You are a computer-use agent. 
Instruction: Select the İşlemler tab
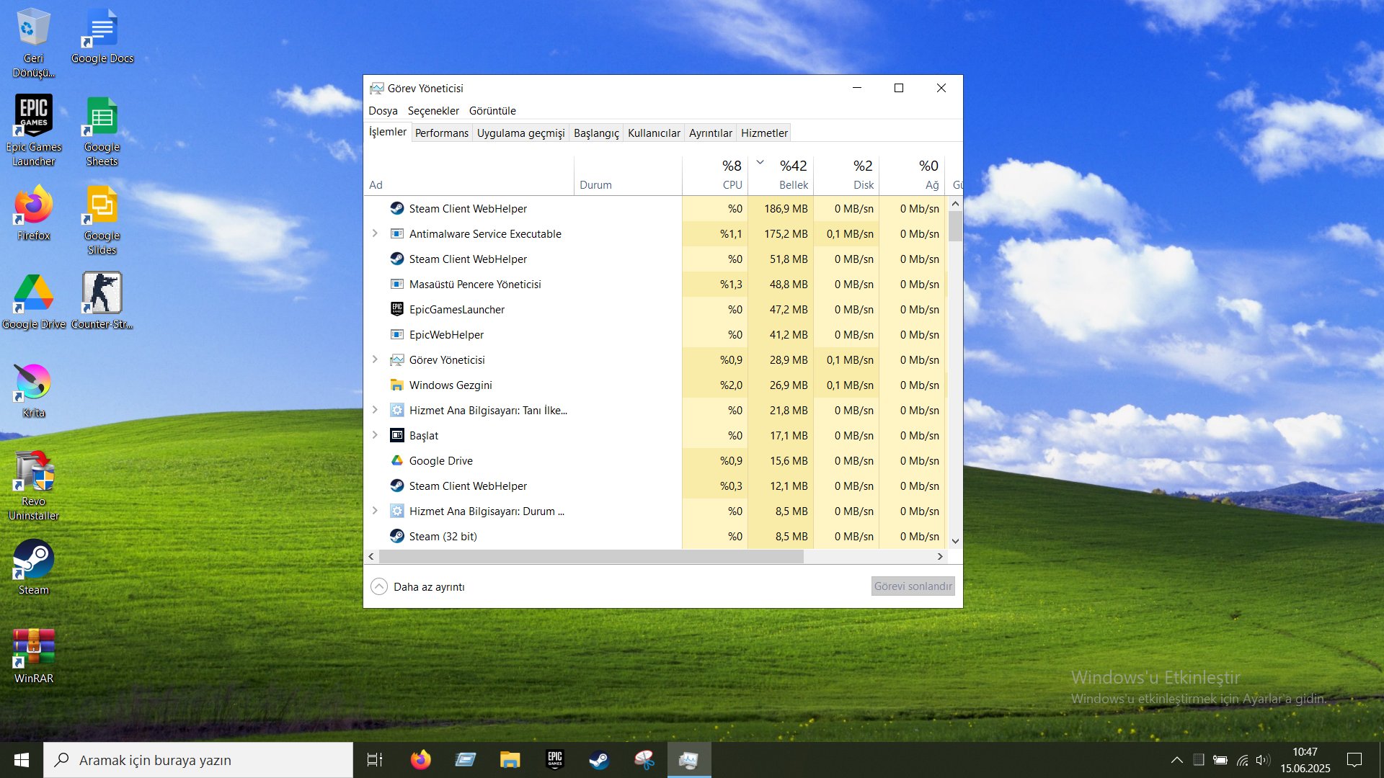[388, 132]
